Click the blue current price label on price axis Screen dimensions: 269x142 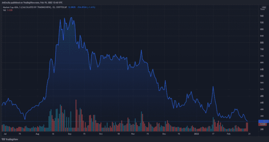pos(263,121)
